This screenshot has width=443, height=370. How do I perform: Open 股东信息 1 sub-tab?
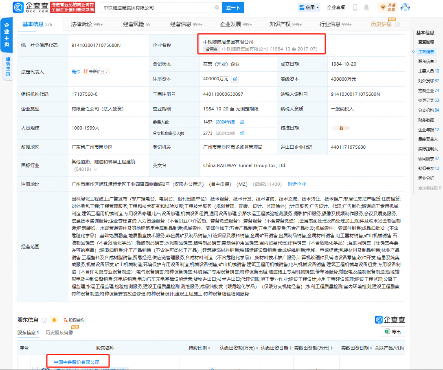pyautogui.click(x=28, y=333)
